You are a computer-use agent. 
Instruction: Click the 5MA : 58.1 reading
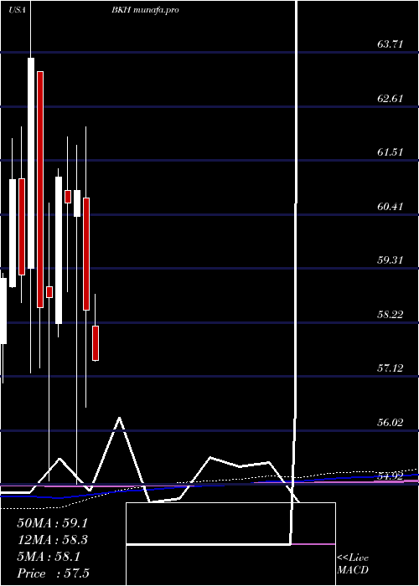49,557
